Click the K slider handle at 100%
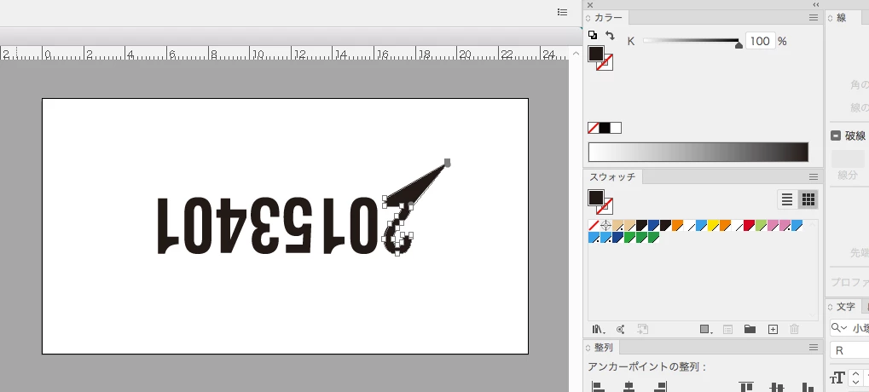Image resolution: width=869 pixels, height=392 pixels. [x=739, y=45]
